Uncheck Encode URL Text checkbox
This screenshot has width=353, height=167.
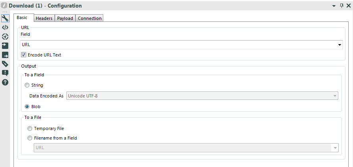click(x=23, y=55)
